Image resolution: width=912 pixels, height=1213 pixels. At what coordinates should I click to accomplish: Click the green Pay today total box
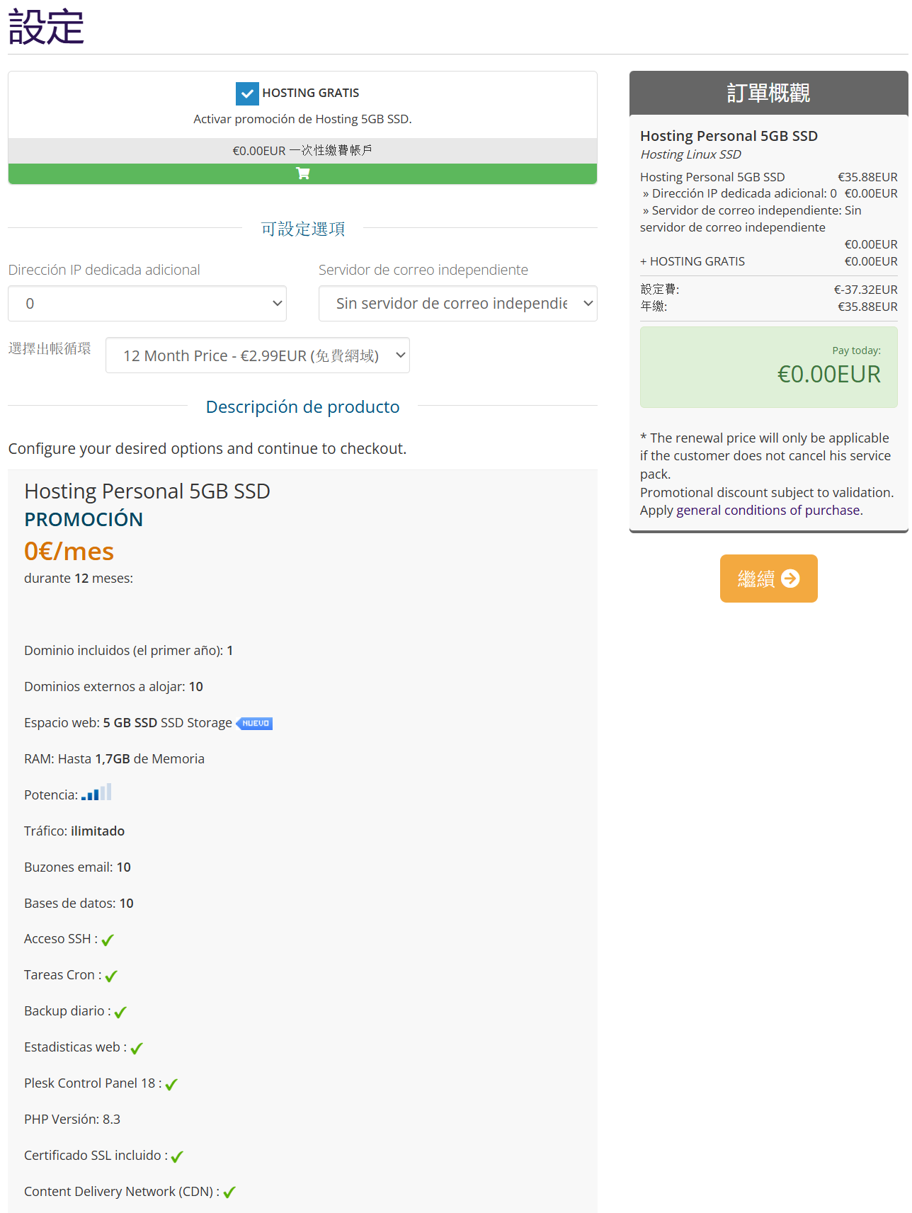(x=768, y=367)
